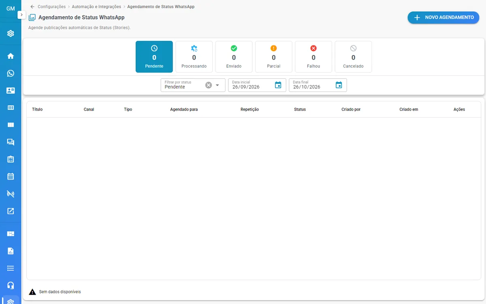Open the report chart sidebar icon
This screenshot has width=486, height=304.
11,251
